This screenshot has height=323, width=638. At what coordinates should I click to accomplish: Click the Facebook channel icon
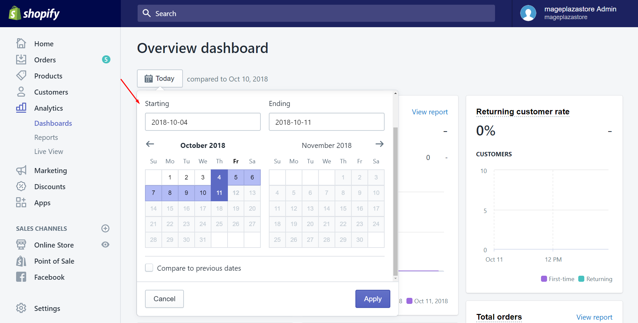pos(21,277)
